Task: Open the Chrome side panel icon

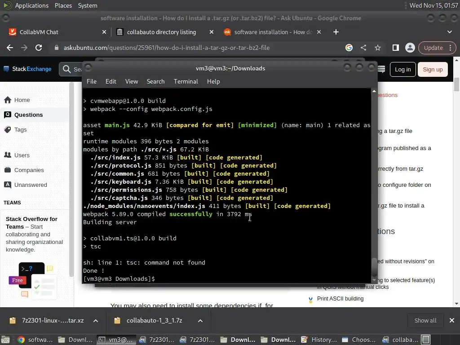Action: (x=395, y=48)
